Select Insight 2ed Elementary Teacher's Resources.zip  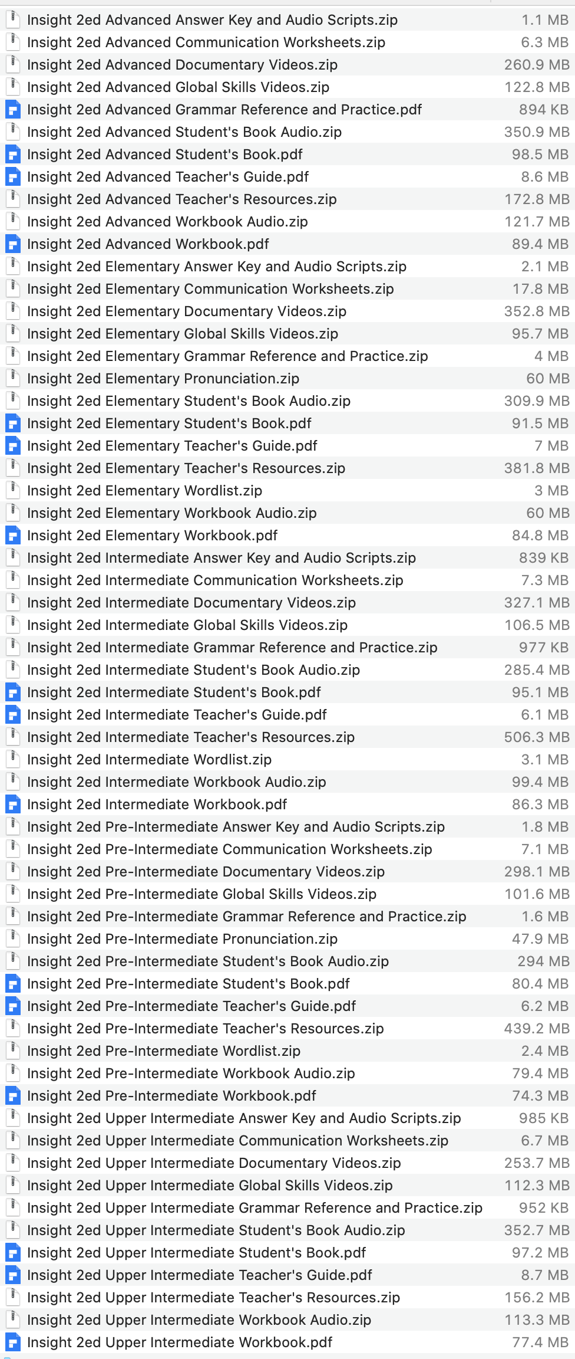pyautogui.click(x=287, y=468)
